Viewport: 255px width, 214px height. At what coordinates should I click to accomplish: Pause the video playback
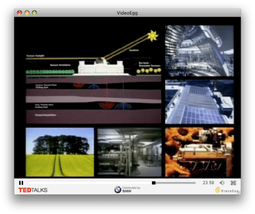point(21,183)
